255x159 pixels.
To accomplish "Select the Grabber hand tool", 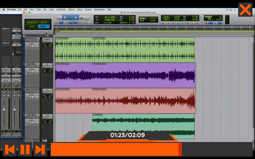I will tap(76, 18).
